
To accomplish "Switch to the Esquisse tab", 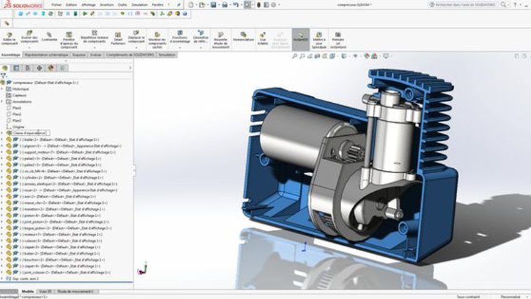I will (79, 55).
